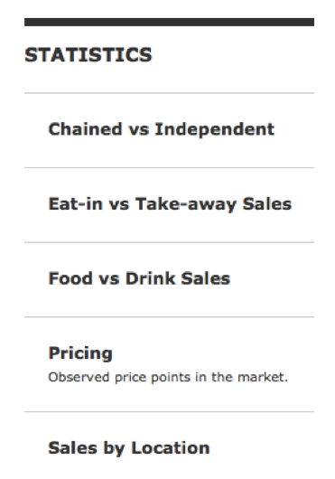Click the STATISTICS section heading
This screenshot has height=479, width=335.
tap(88, 55)
